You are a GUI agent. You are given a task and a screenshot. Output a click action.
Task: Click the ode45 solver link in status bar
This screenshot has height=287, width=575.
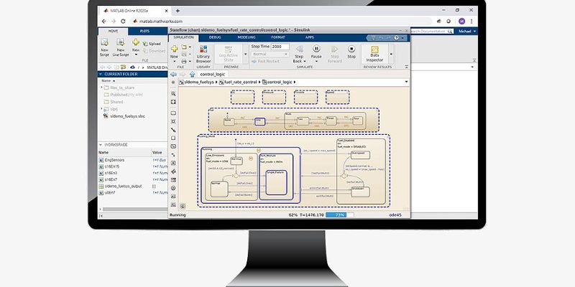click(395, 215)
